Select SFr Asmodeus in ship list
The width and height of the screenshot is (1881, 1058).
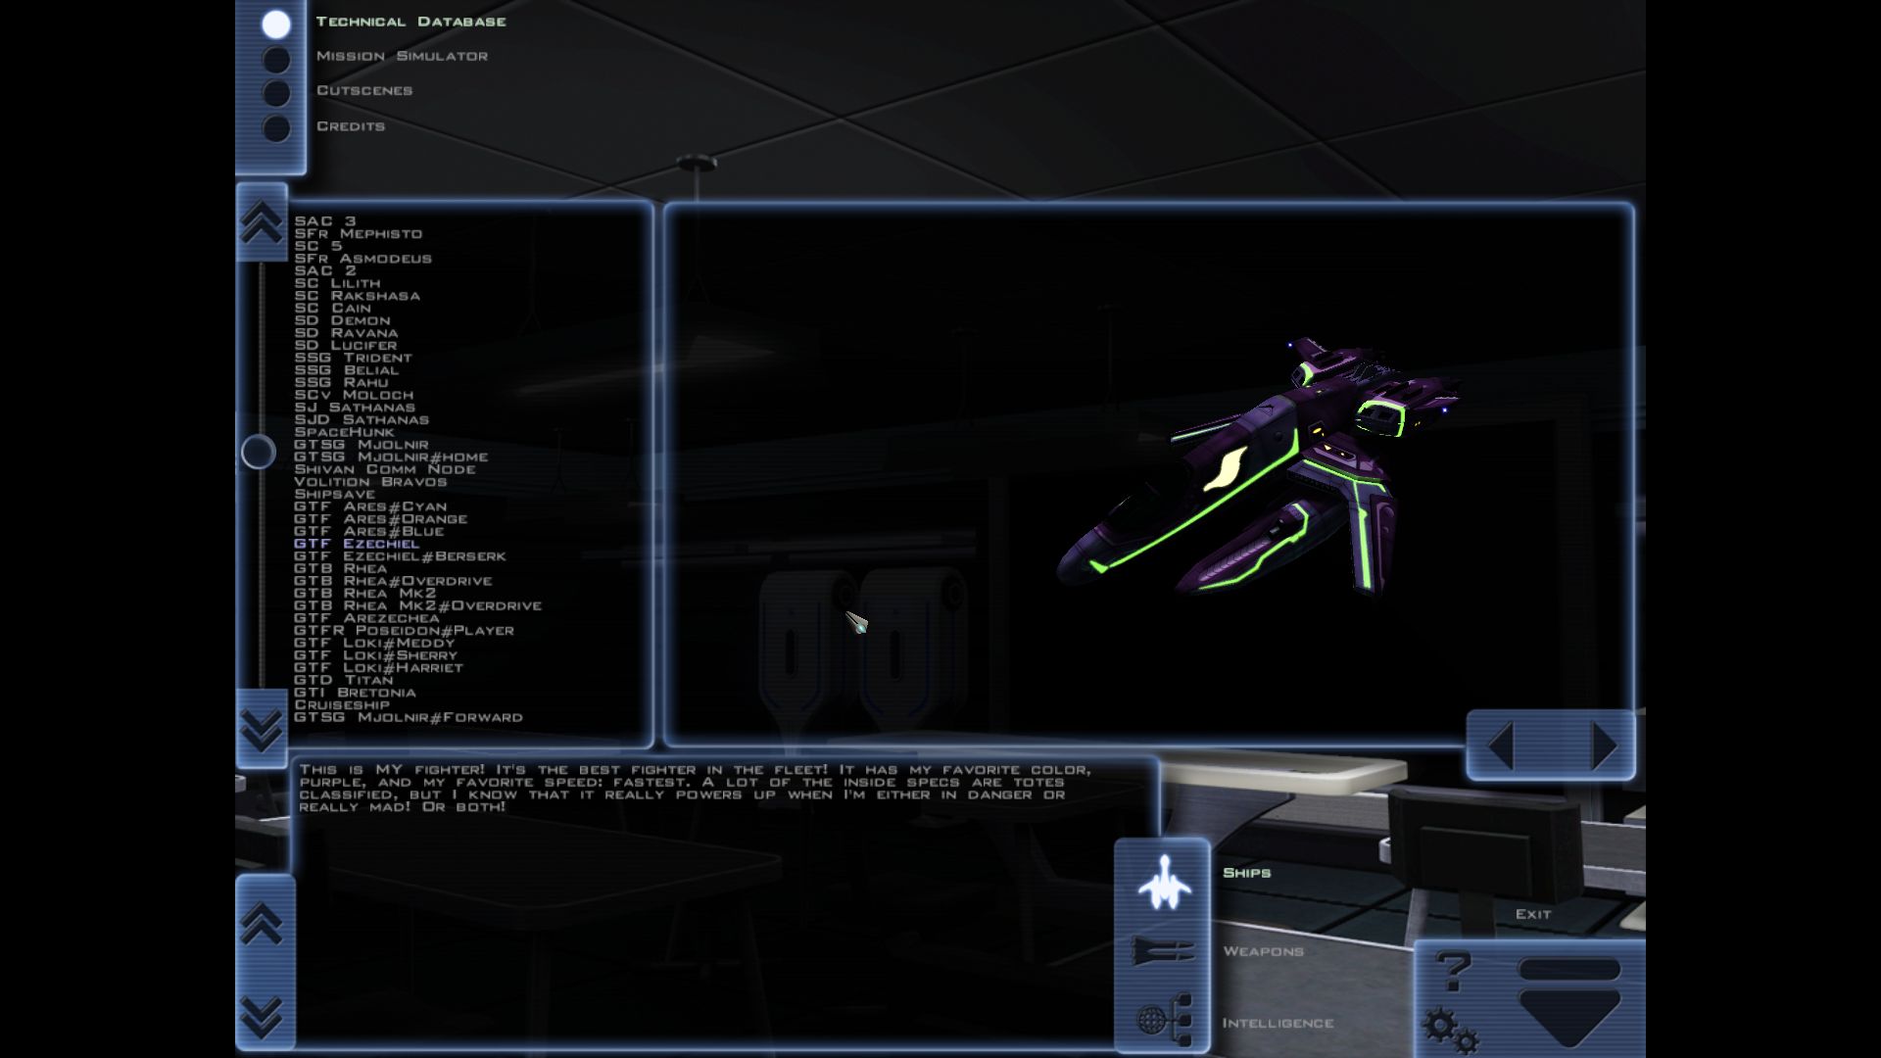click(362, 259)
